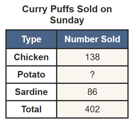
Task: Click the 'Potato' row label
Action: [x=31, y=75]
